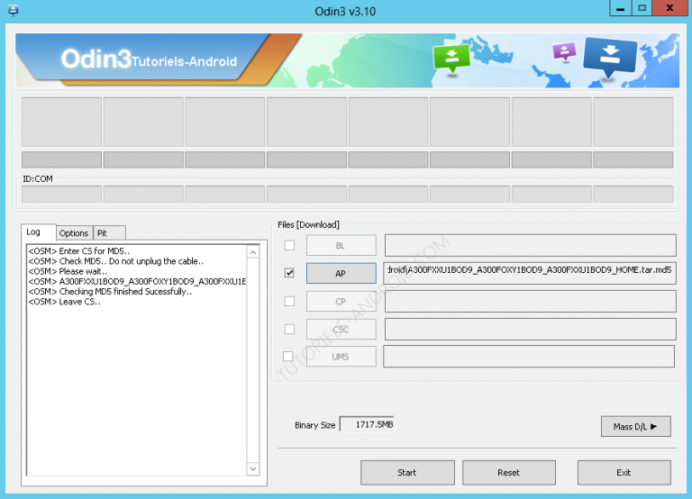Click log line 'Checking MD5 finished Sucessfully..'
The image size is (692, 499).
click(110, 292)
